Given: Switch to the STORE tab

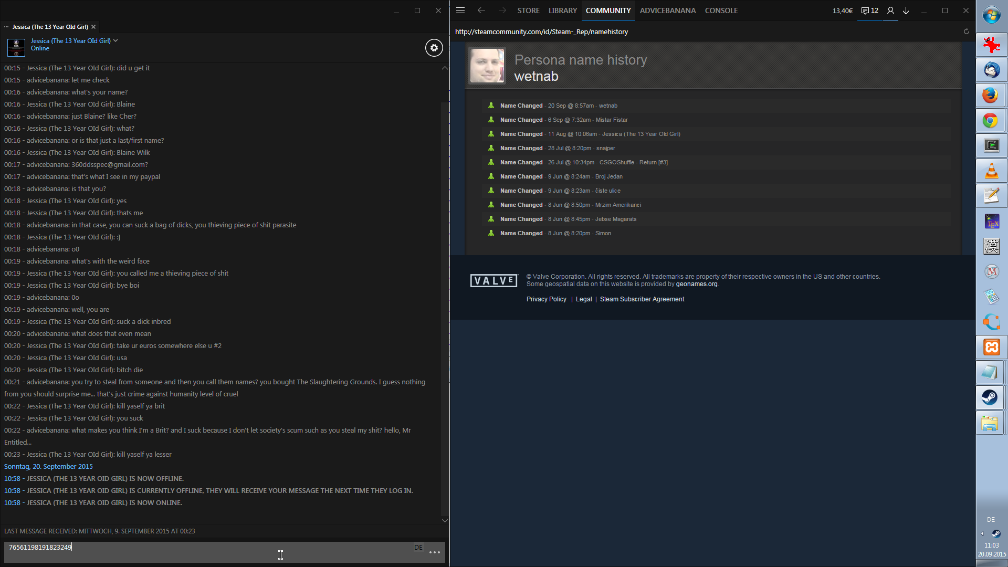Looking at the screenshot, I should point(528,10).
